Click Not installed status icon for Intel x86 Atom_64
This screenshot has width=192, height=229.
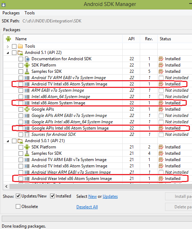click(161, 97)
